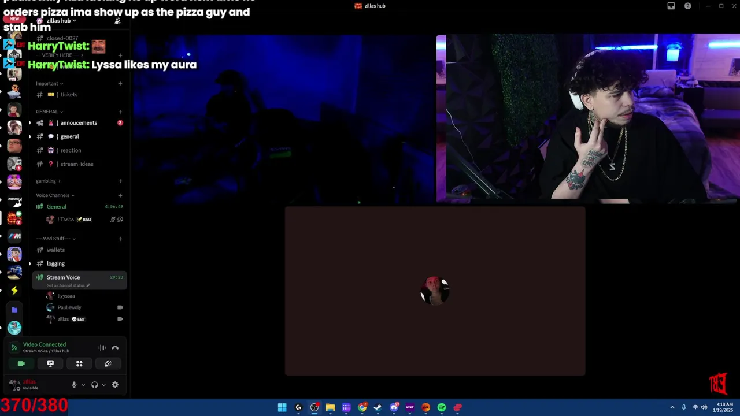Expand the gambling category
740x416 pixels.
pyautogui.click(x=48, y=181)
